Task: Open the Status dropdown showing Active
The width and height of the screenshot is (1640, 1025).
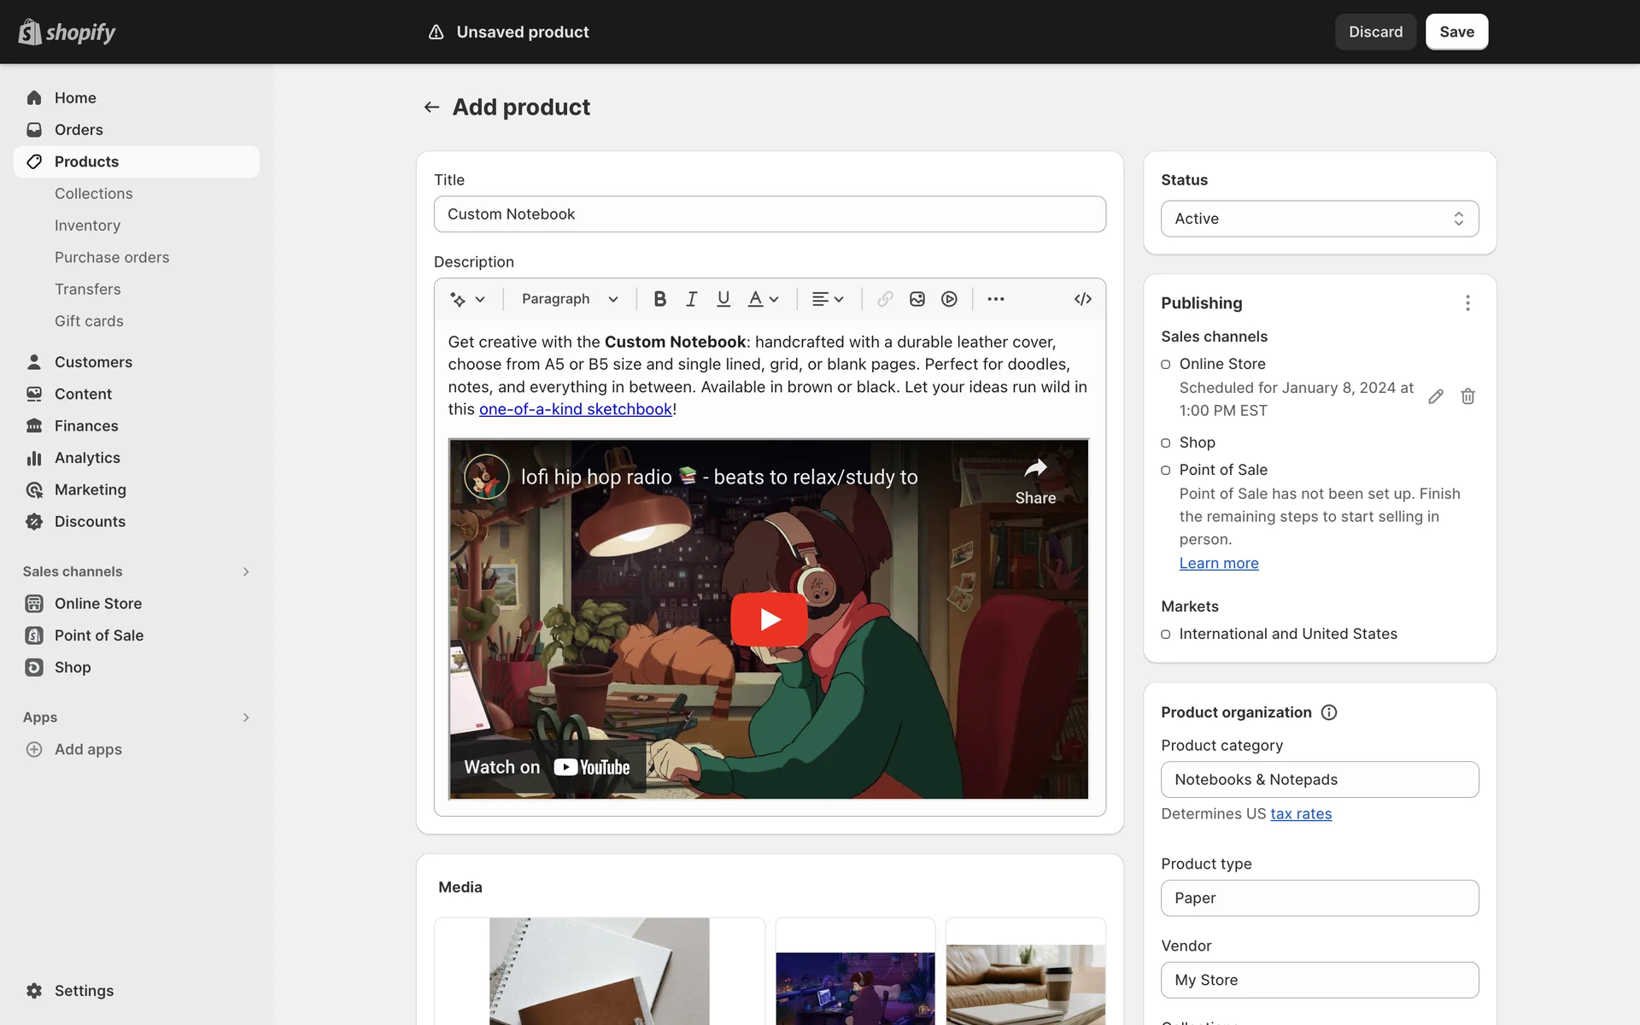Action: point(1319,219)
